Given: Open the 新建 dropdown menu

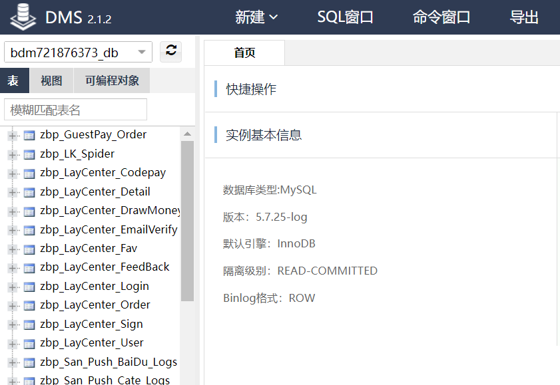Looking at the screenshot, I should tap(256, 17).
